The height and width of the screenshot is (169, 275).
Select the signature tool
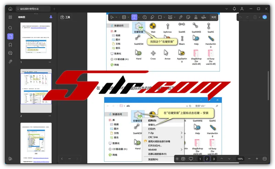[x=203, y=17]
